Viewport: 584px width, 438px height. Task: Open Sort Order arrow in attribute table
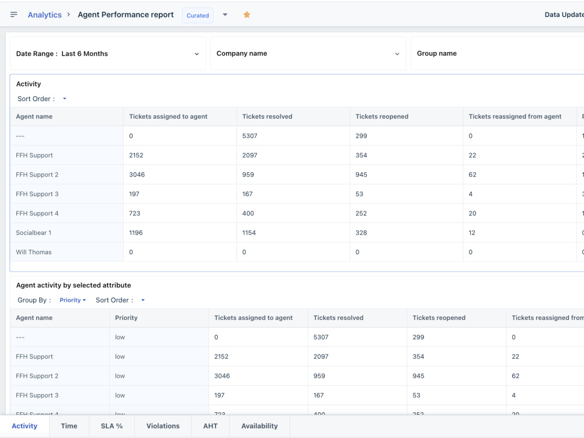pos(142,300)
